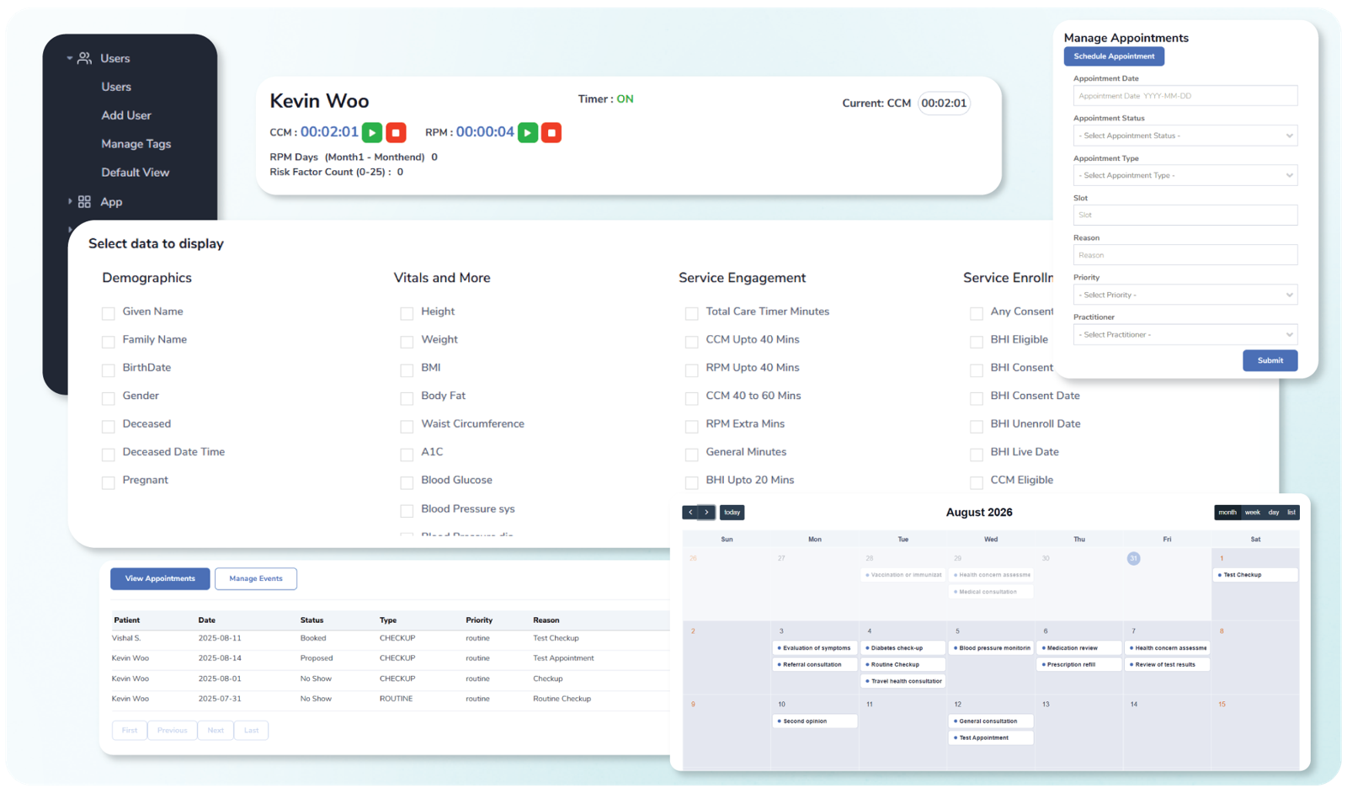Go to previous month with calendar left arrow

pyautogui.click(x=690, y=512)
